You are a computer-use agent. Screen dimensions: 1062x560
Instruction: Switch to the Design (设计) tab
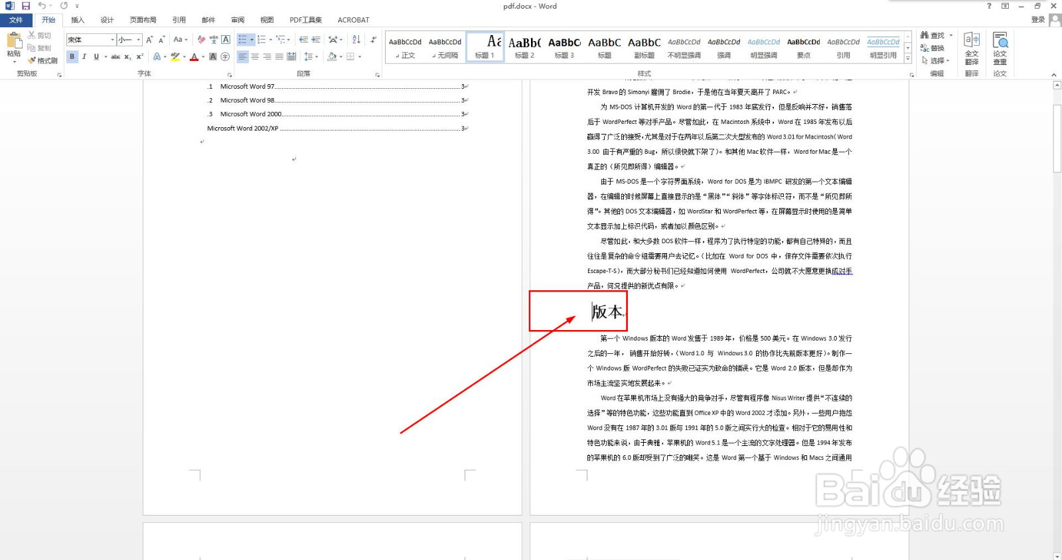[x=107, y=20]
